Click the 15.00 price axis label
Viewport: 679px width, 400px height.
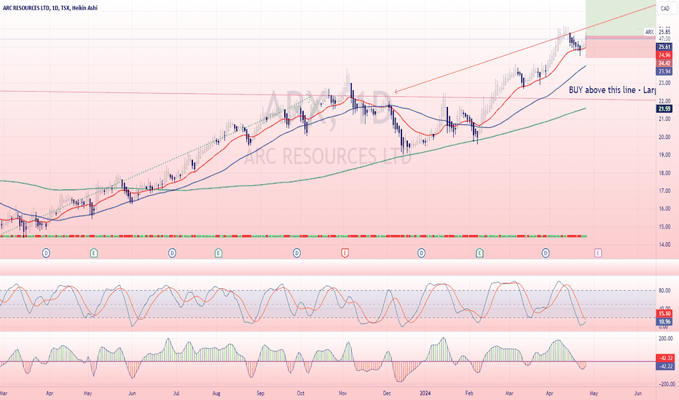point(664,227)
